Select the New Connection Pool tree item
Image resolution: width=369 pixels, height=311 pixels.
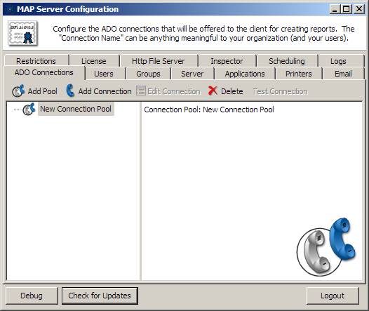click(x=76, y=109)
